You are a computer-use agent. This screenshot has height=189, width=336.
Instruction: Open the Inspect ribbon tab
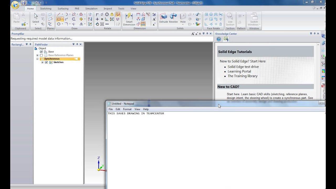108,8
